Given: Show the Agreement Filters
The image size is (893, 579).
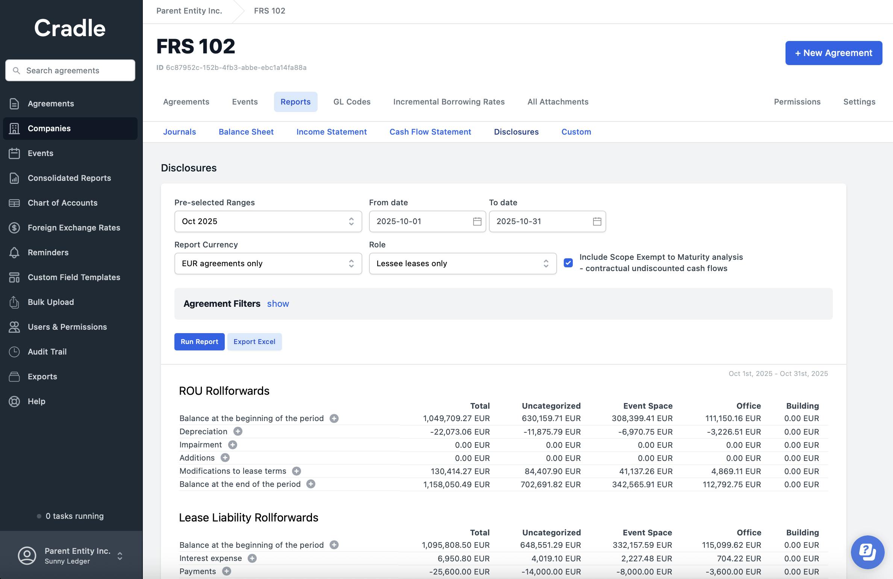Looking at the screenshot, I should click(x=278, y=304).
